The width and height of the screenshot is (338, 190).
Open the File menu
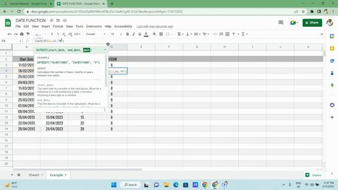[18, 26]
